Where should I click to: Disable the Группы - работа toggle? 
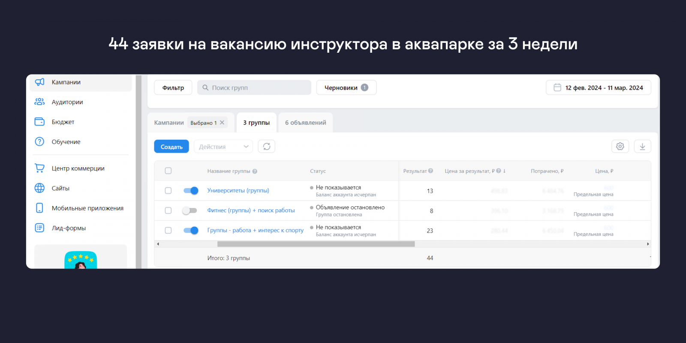[191, 230]
